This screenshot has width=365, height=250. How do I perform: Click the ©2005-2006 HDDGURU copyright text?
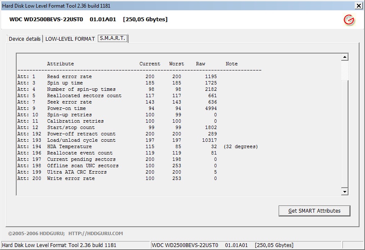pos(37,233)
